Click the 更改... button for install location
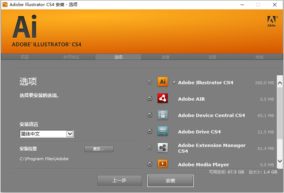The width and height of the screenshot is (284, 193). 99,149
